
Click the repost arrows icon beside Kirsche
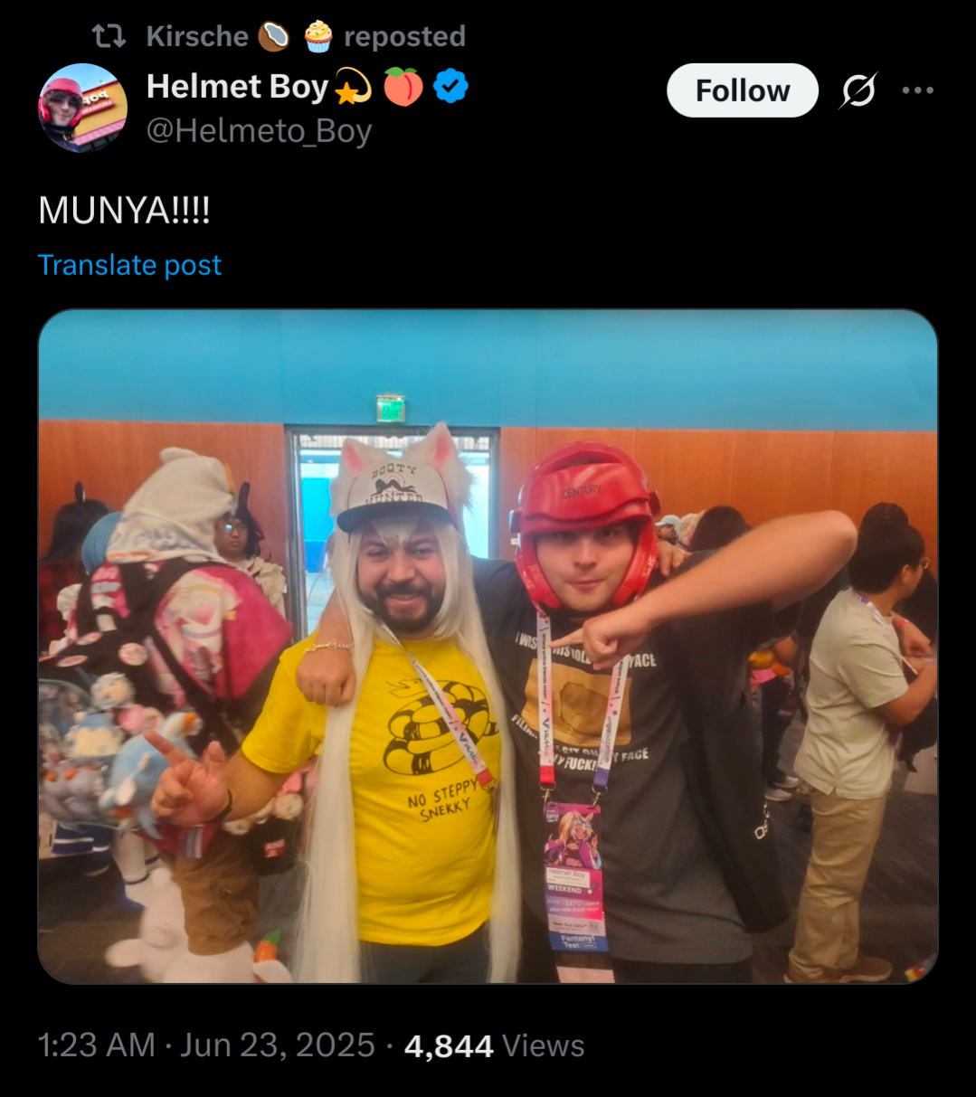[111, 36]
